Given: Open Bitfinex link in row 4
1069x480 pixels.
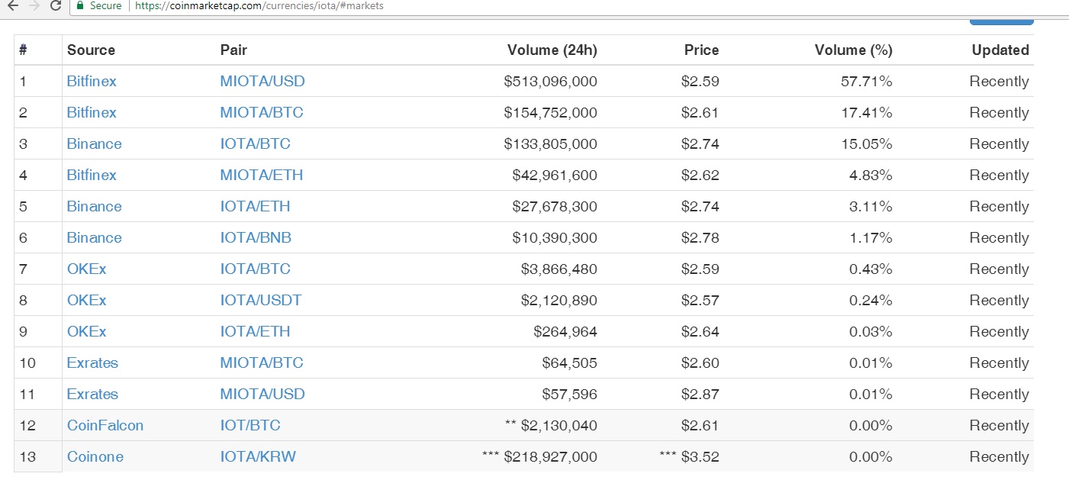Looking at the screenshot, I should [92, 175].
